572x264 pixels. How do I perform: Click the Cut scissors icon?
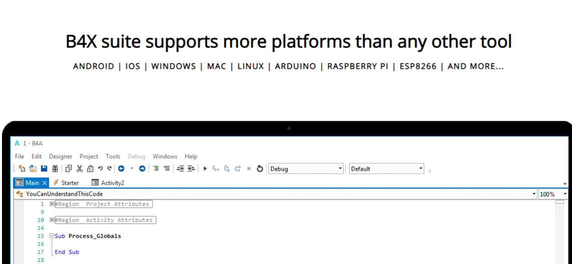click(79, 169)
